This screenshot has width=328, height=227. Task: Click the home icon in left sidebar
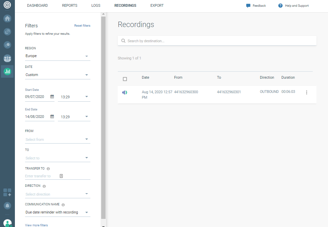coord(7,19)
